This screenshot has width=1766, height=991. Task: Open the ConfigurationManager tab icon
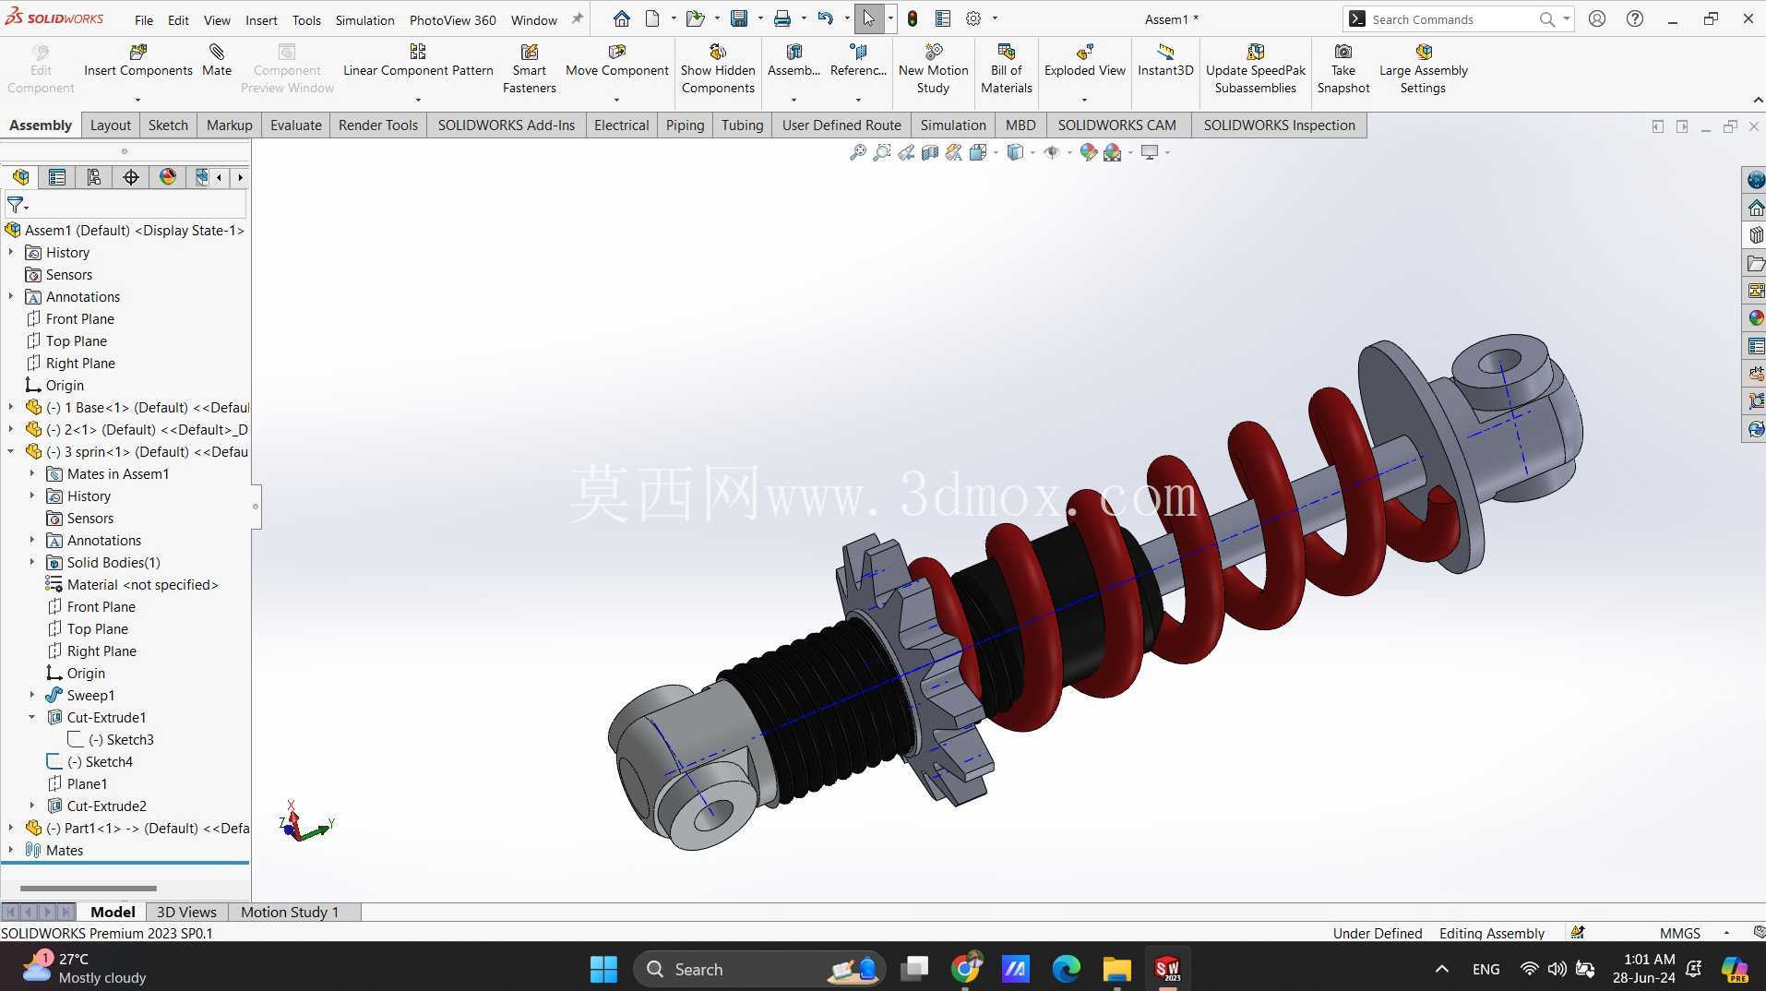click(x=94, y=177)
